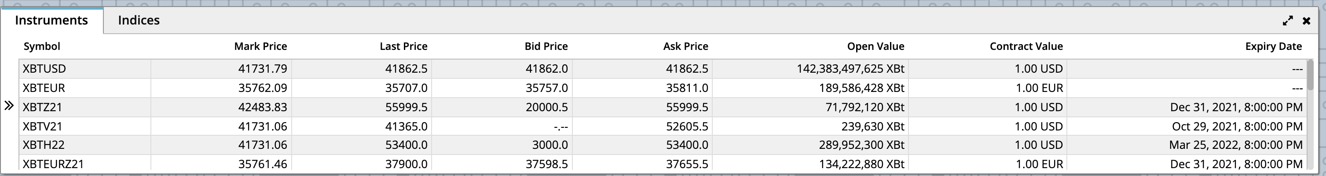Click XBTEUR bid price 35757.0
This screenshot has width=1326, height=176.
[x=547, y=88]
